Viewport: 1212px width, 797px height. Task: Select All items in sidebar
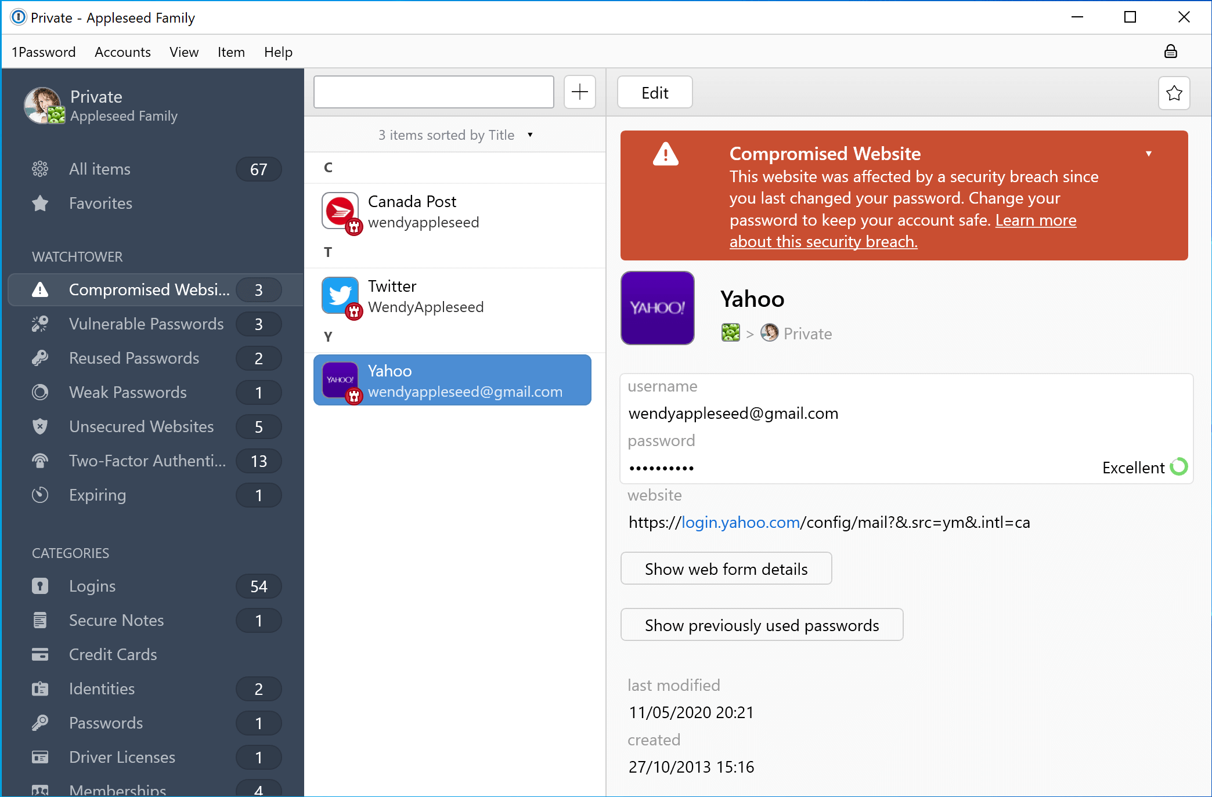[156, 169]
